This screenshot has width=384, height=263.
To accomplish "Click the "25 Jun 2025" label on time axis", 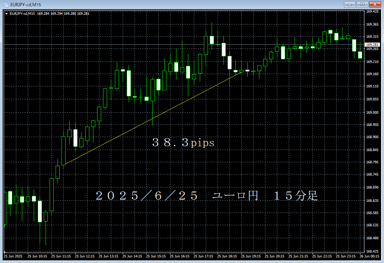I will [14, 256].
